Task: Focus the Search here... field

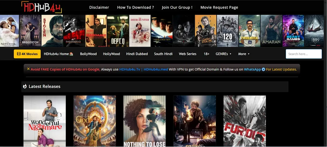Action: (x=304, y=54)
